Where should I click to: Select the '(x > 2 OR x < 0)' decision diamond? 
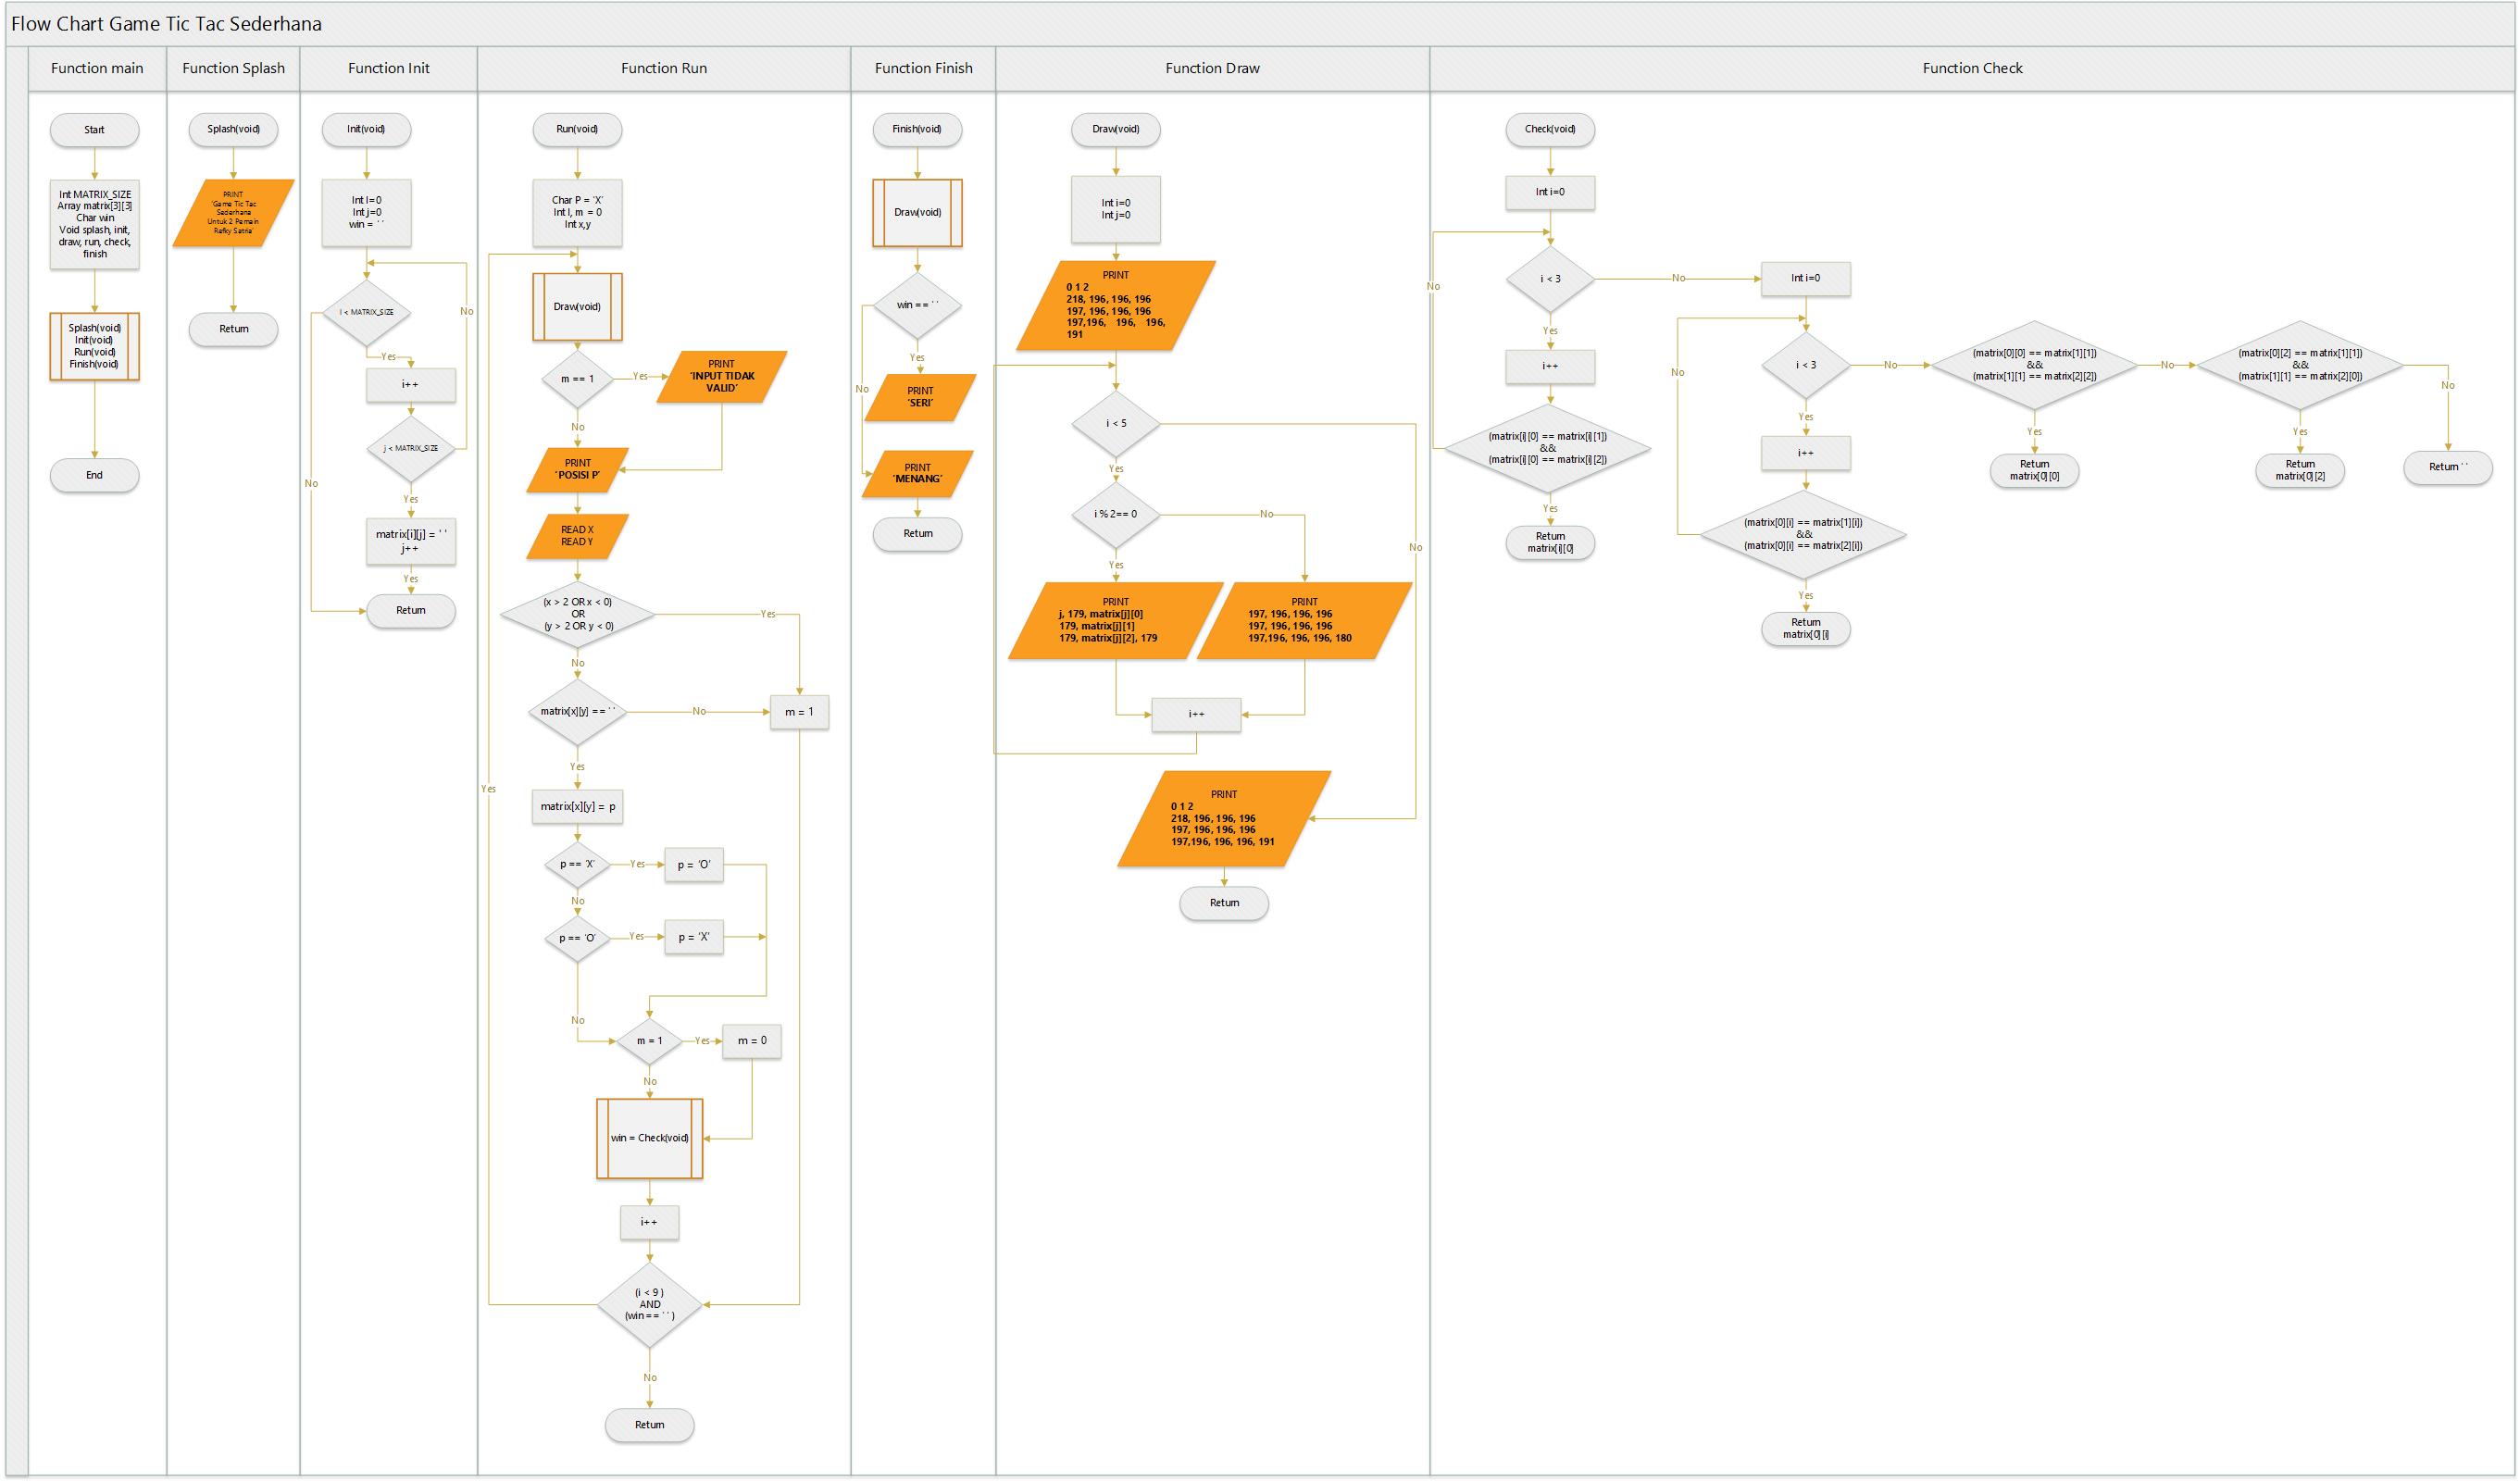577,614
